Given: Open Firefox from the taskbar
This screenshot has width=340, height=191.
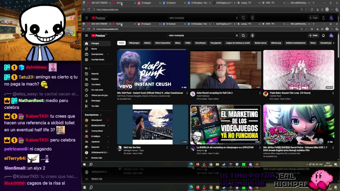Looking at the screenshot, I should (198, 164).
